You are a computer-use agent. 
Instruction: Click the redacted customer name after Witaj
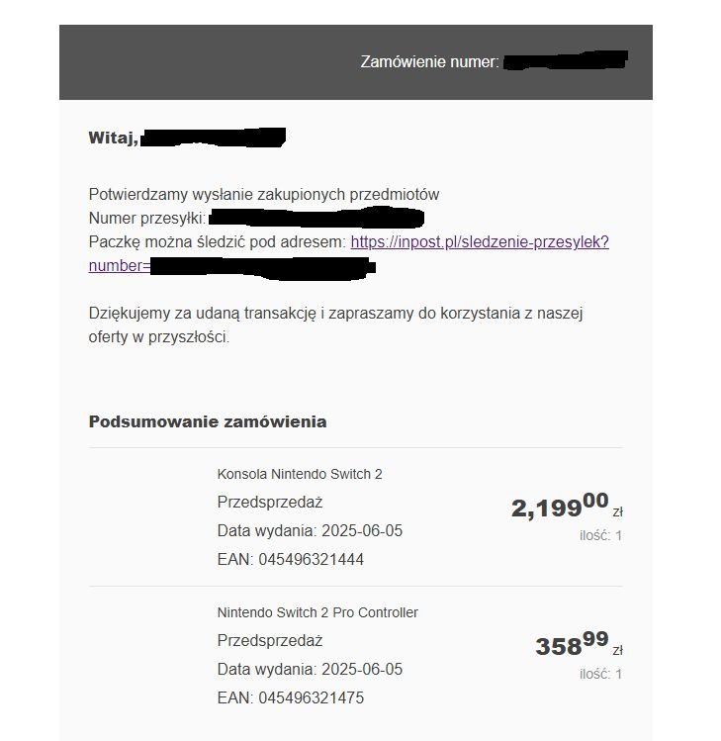click(213, 138)
